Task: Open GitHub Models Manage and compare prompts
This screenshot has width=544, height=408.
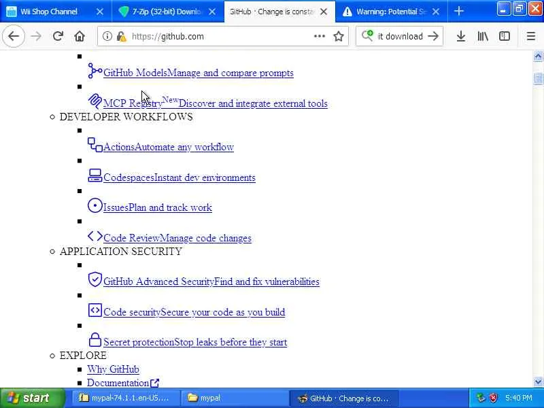Action: (199, 73)
